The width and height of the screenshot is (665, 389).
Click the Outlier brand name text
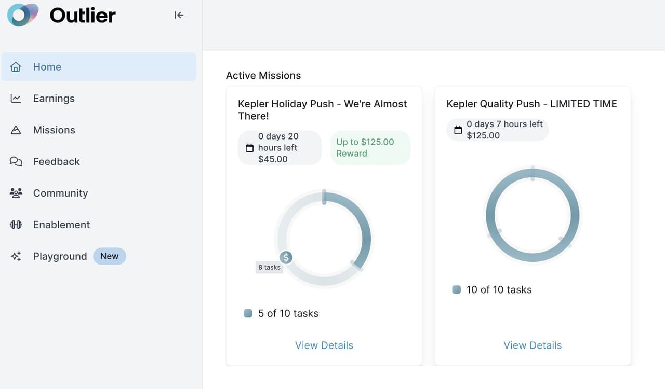[83, 16]
